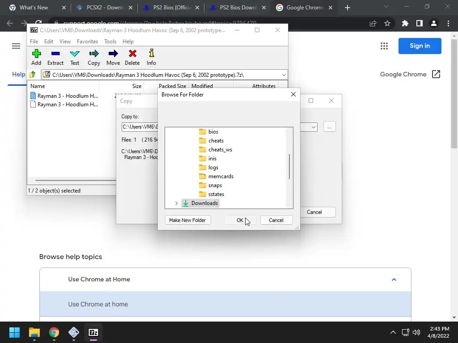Open the Chrome extensions puzzle icon
This screenshot has height=343, width=458.
point(405,23)
